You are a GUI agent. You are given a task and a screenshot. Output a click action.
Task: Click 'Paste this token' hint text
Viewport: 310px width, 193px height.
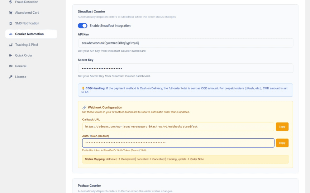(x=114, y=150)
